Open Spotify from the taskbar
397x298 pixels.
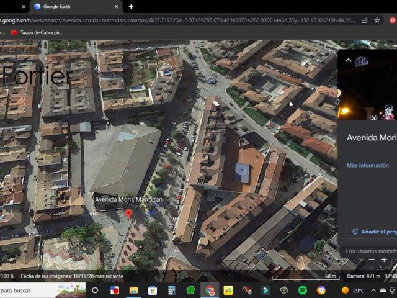point(302,290)
